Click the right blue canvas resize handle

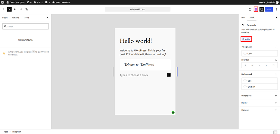tap(177, 71)
